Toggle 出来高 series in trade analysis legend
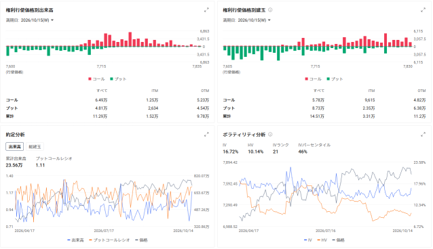 (75, 240)
